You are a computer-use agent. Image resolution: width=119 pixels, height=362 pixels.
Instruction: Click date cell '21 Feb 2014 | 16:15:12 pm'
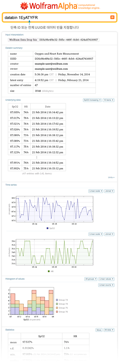click(47, 169)
